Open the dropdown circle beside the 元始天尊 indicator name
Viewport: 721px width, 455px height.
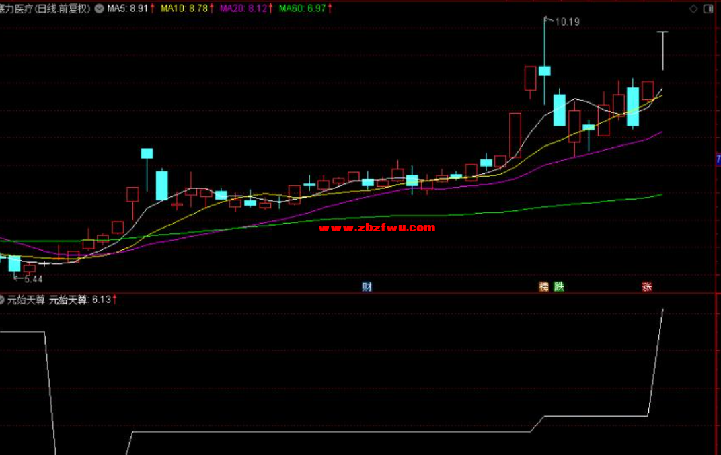pos(1,300)
